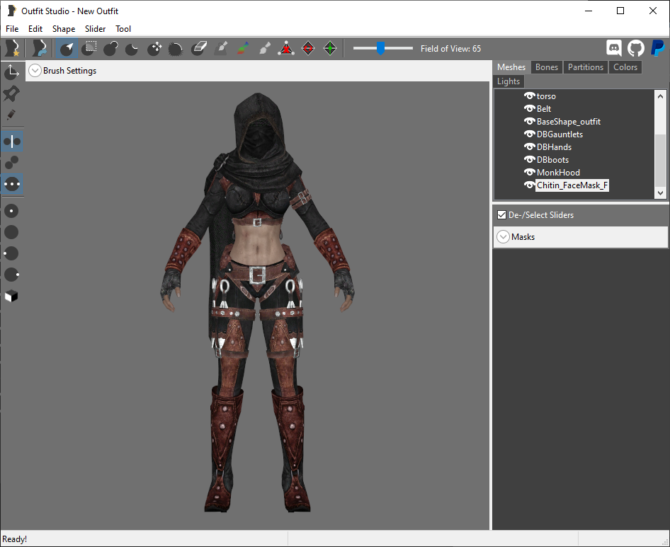This screenshot has height=547, width=670.
Task: Uncheck the De-/Select Sliders checkbox
Action: click(501, 215)
